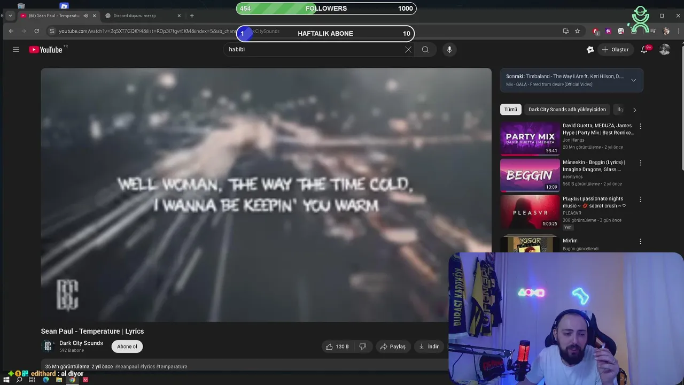Open the Party Mix video thumbnail

[x=530, y=138]
